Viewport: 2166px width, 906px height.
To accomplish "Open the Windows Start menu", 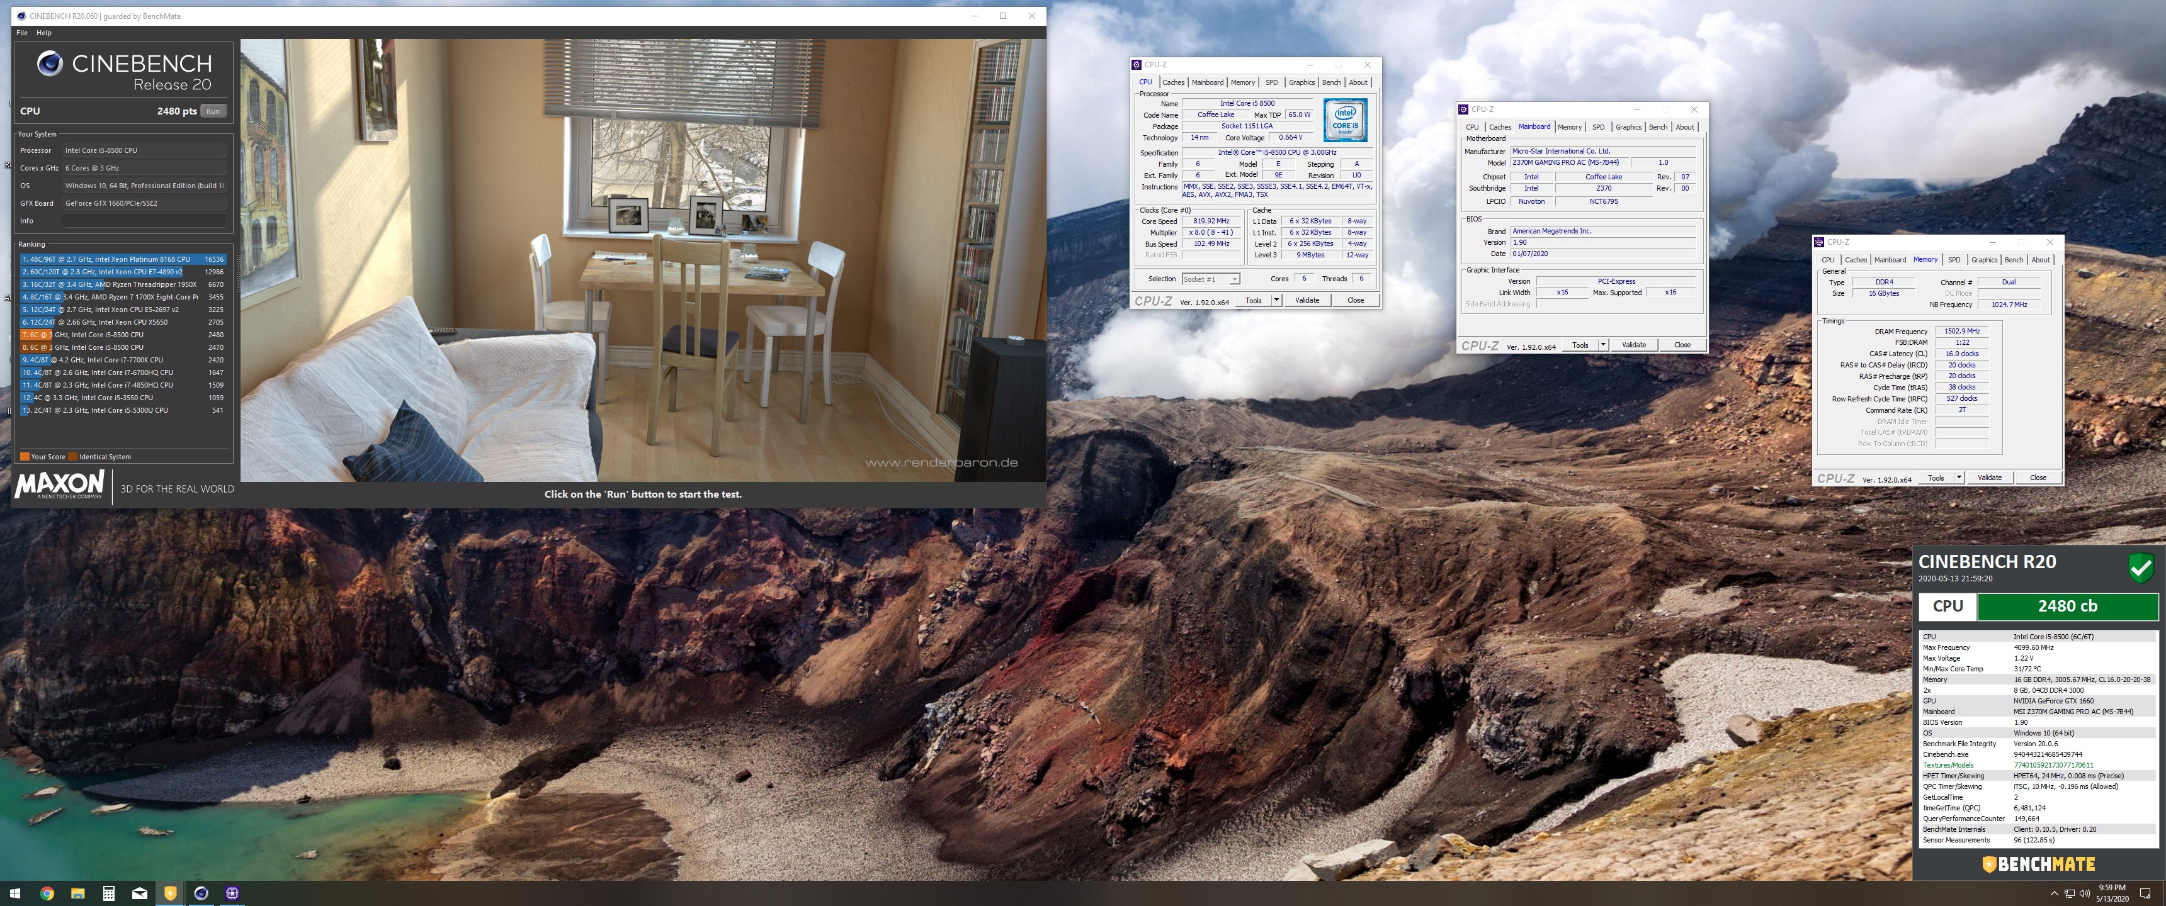I will click(x=15, y=893).
